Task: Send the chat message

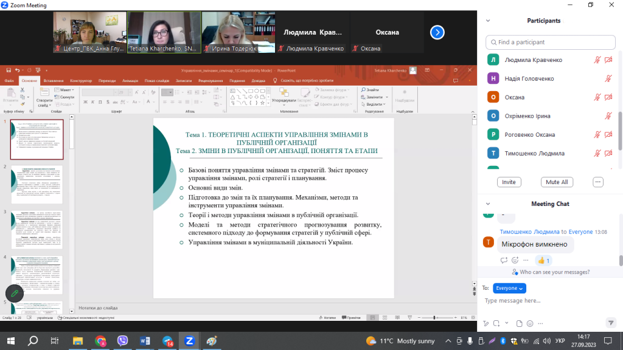Action: [611, 323]
